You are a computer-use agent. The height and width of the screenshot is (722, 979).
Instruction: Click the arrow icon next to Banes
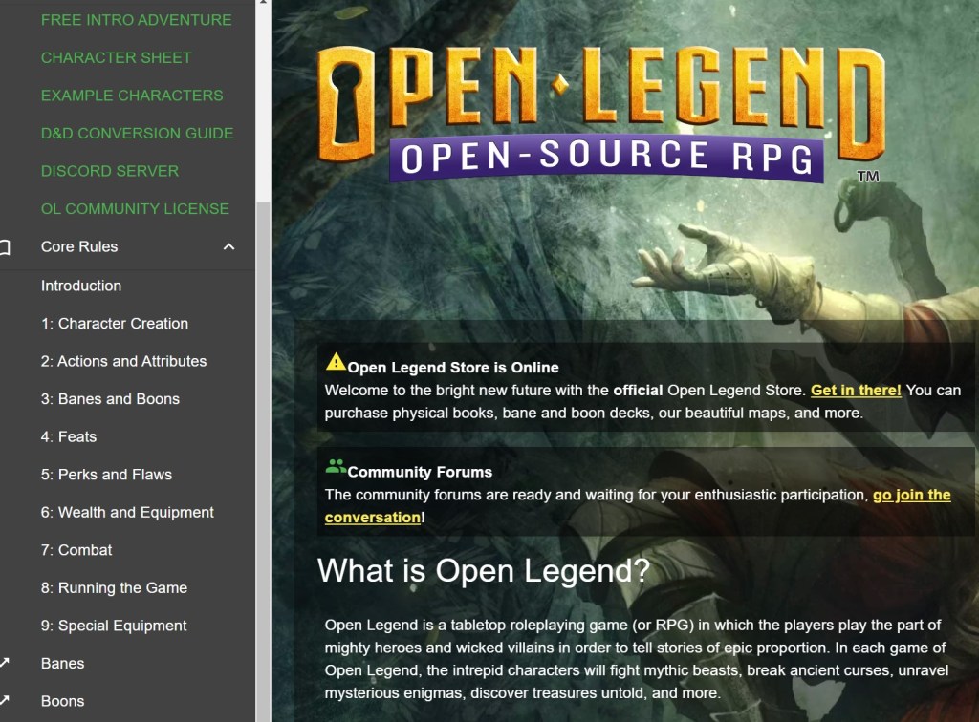pos(5,664)
